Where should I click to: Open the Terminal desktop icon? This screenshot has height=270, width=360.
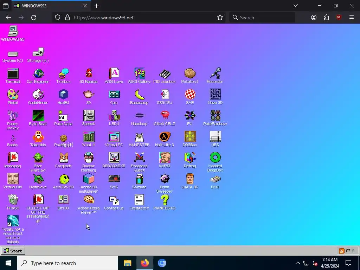13,76
